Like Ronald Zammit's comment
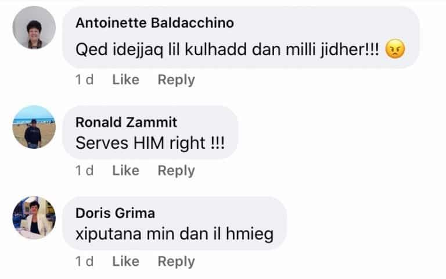446x279 pixels. point(125,170)
